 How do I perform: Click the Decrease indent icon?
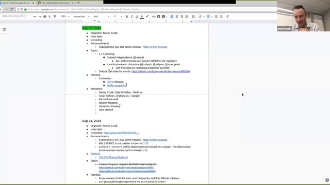click(x=216, y=16)
